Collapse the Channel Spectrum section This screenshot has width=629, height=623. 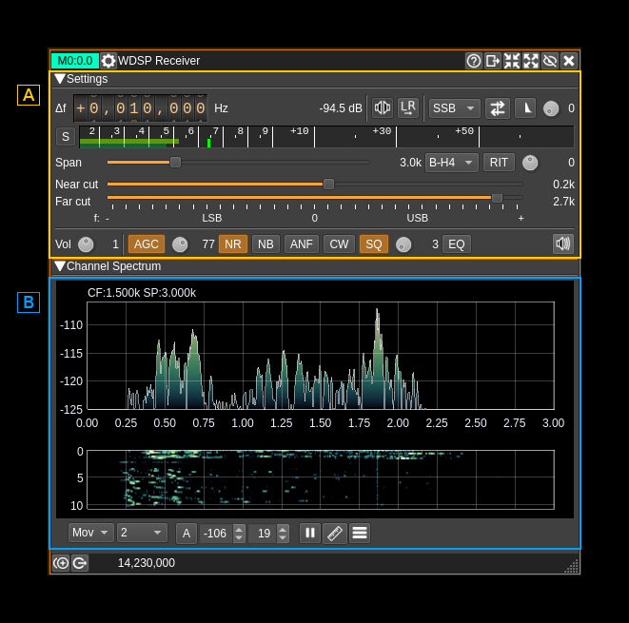point(60,266)
